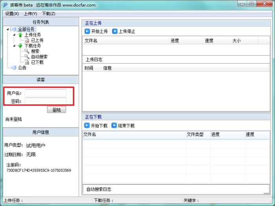Click the 用户信息 panel header
Screen dimensions: 275x206
(41, 132)
